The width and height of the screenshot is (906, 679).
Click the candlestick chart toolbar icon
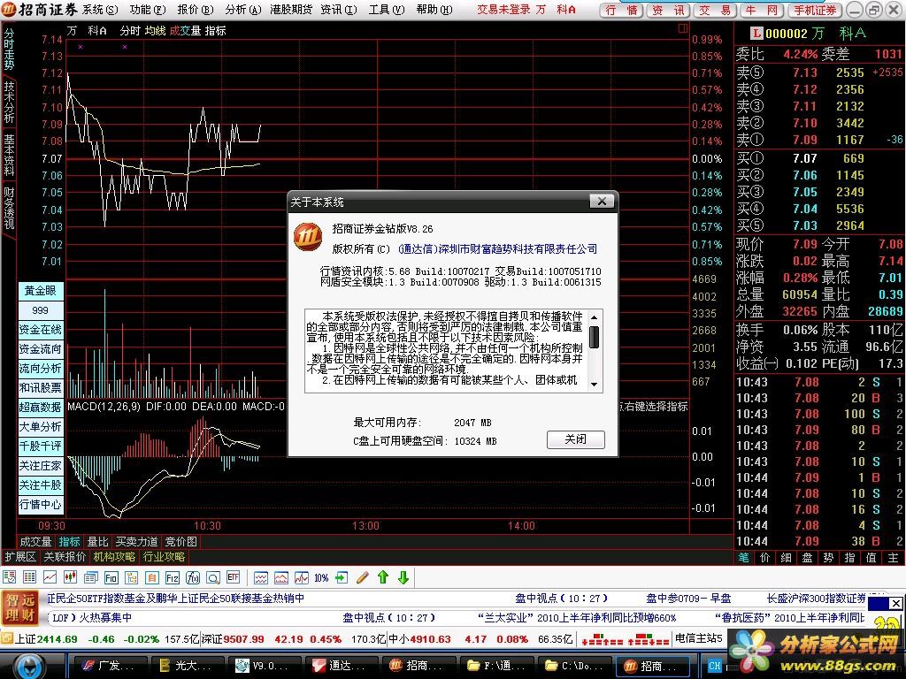pyautogui.click(x=70, y=576)
